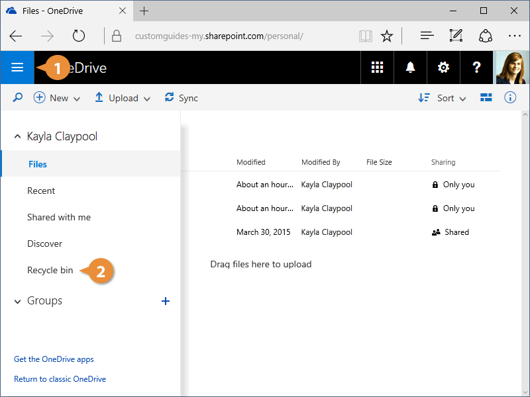Click Get the OneDrive apps link
The image size is (530, 397).
point(54,359)
